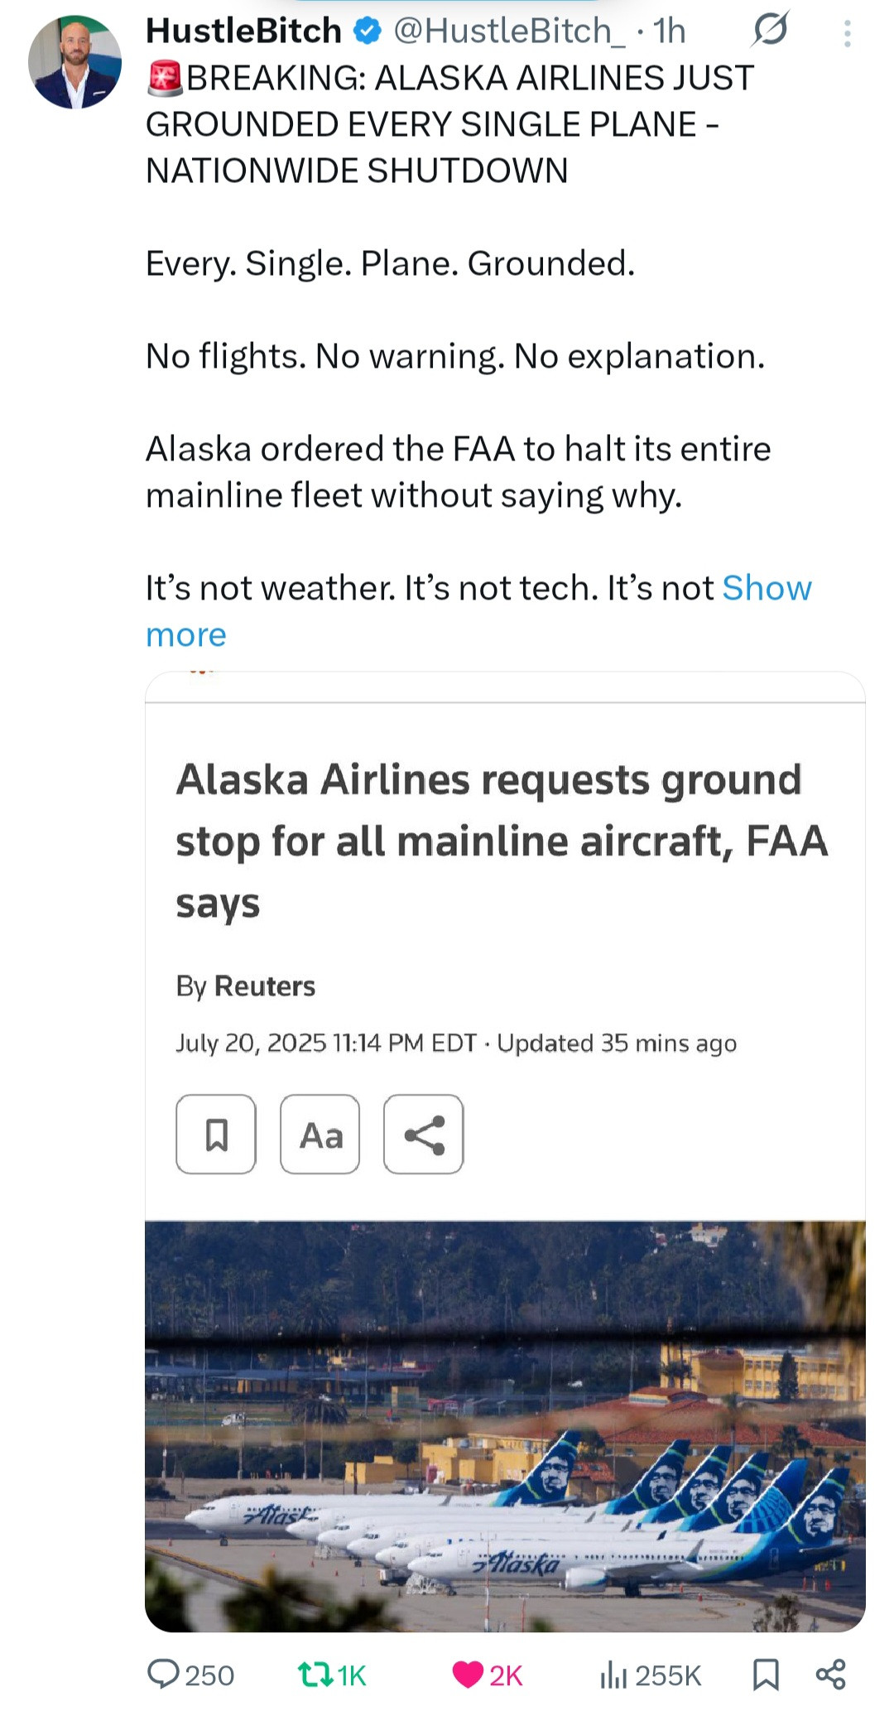Image resolution: width=894 pixels, height=1711 pixels.
Task: Open the Alaska Airlines planes photo
Action: pyautogui.click(x=505, y=1426)
